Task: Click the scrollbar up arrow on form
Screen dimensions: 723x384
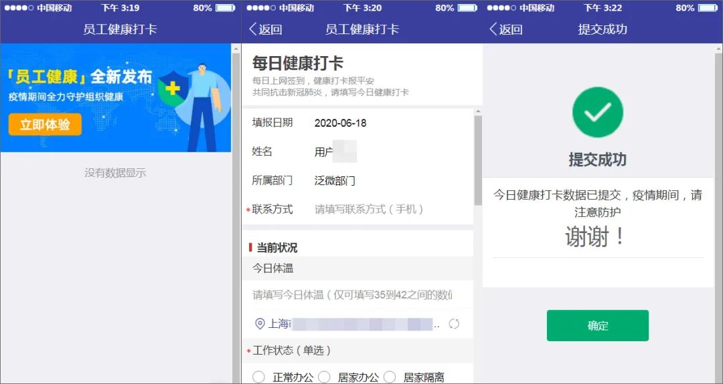Action: point(478,112)
